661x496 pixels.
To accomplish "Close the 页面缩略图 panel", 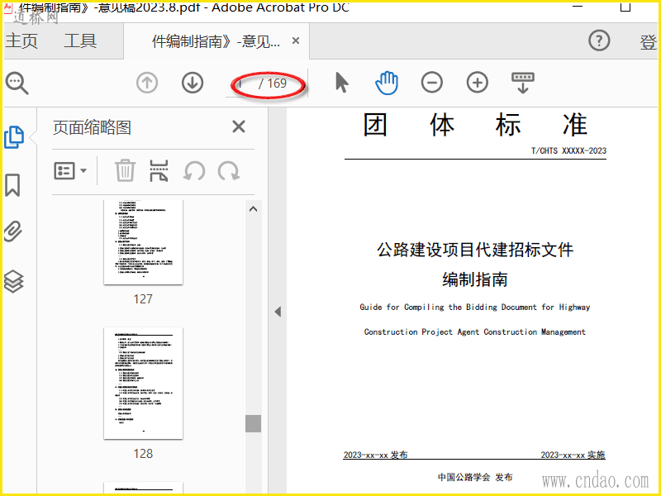I will point(239,126).
